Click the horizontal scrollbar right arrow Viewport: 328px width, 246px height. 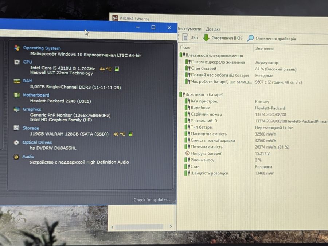point(171,226)
